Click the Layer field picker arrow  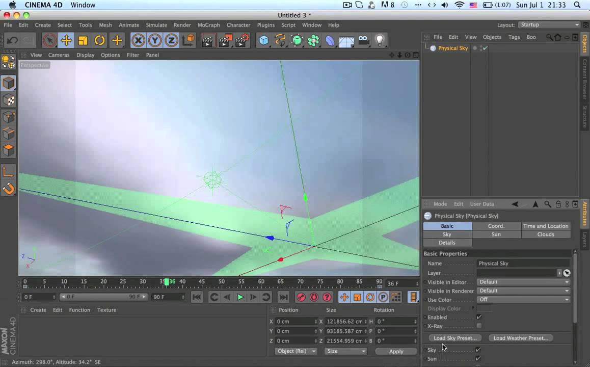click(559, 273)
